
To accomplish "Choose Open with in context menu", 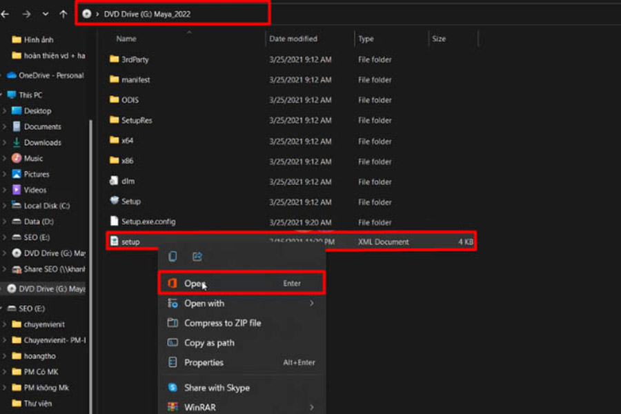I will (242, 303).
